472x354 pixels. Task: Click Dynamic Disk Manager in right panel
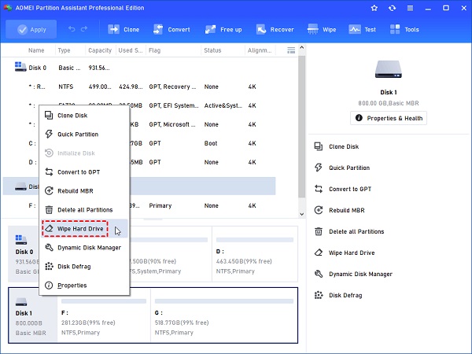(360, 274)
